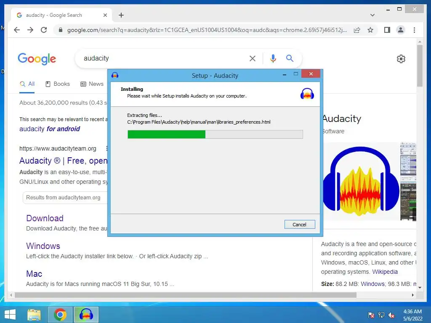Open the Audacity ® | Free, open result

tap(63, 161)
